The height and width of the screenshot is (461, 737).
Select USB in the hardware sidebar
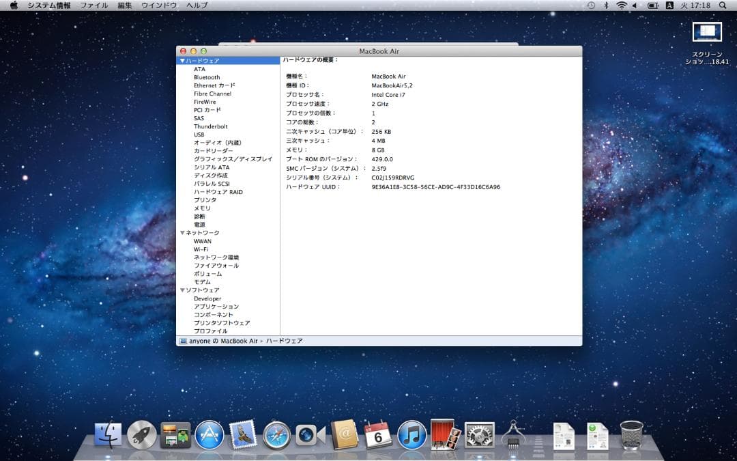pos(199,135)
